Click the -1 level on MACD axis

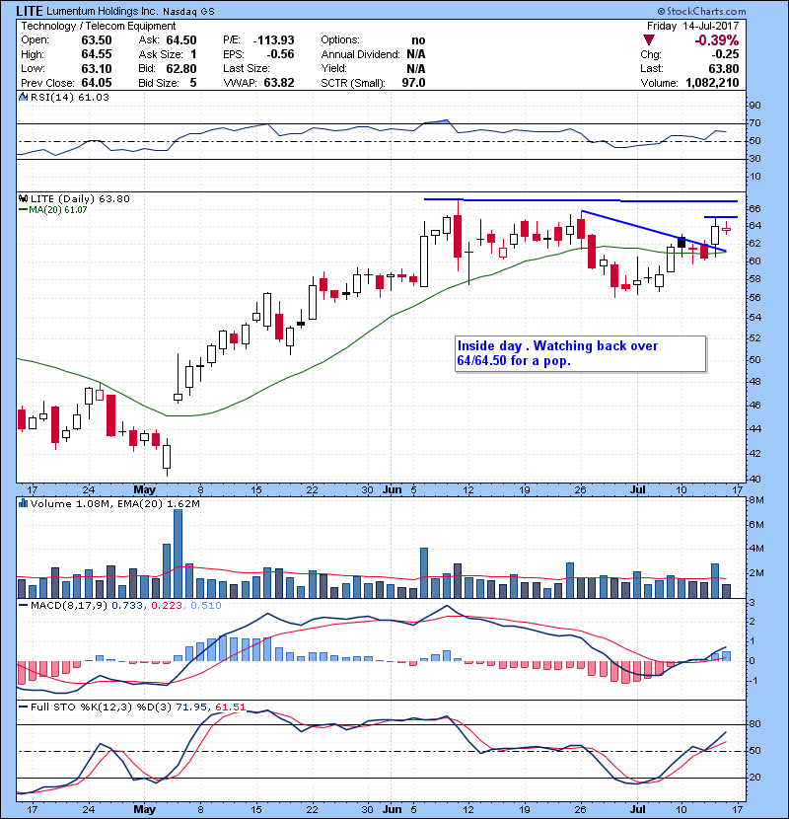coord(753,680)
